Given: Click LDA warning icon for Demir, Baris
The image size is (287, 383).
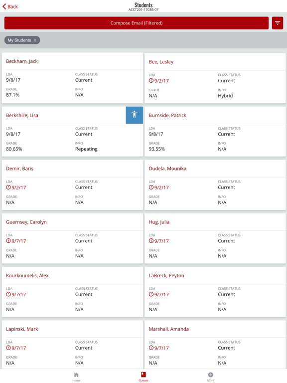Looking at the screenshot, I should click(8, 188).
